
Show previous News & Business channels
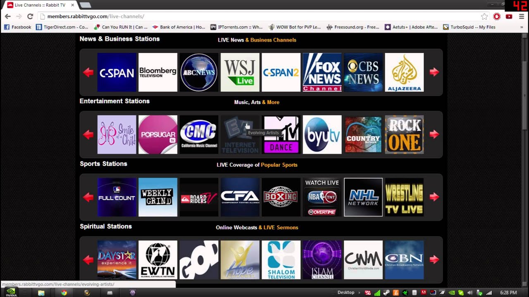click(x=88, y=72)
